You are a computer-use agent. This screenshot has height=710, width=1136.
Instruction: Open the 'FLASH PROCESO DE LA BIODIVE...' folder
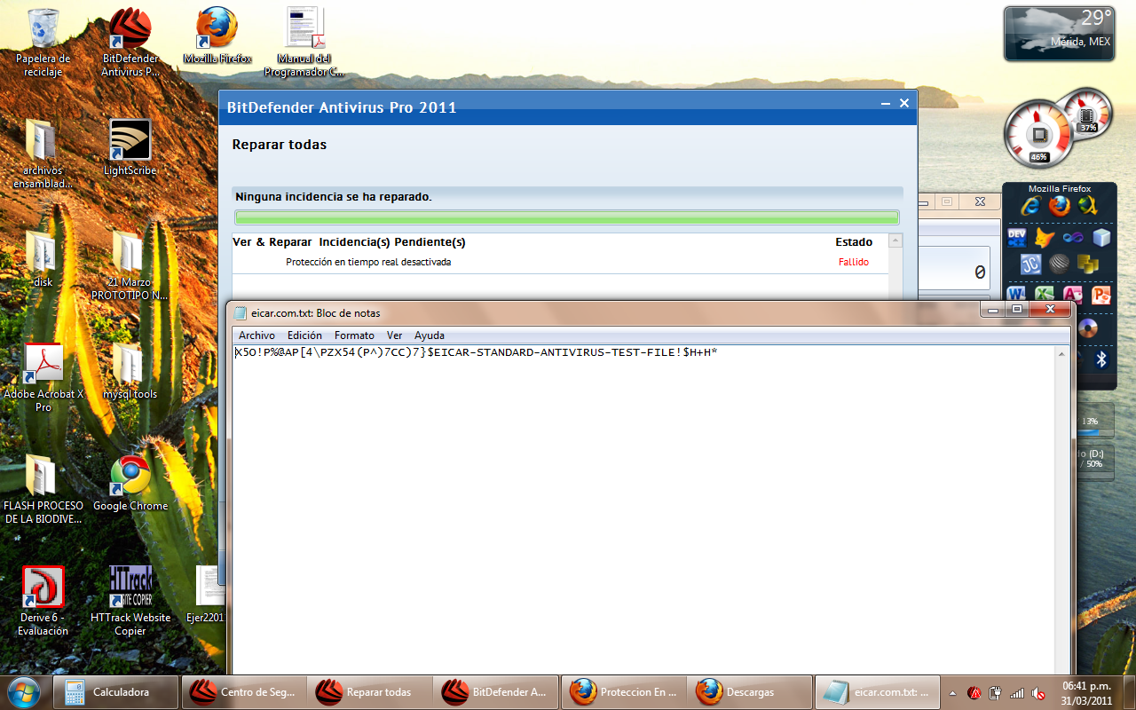[x=43, y=489]
